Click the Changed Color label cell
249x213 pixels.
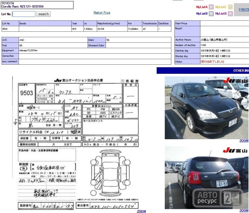(x=97, y=45)
